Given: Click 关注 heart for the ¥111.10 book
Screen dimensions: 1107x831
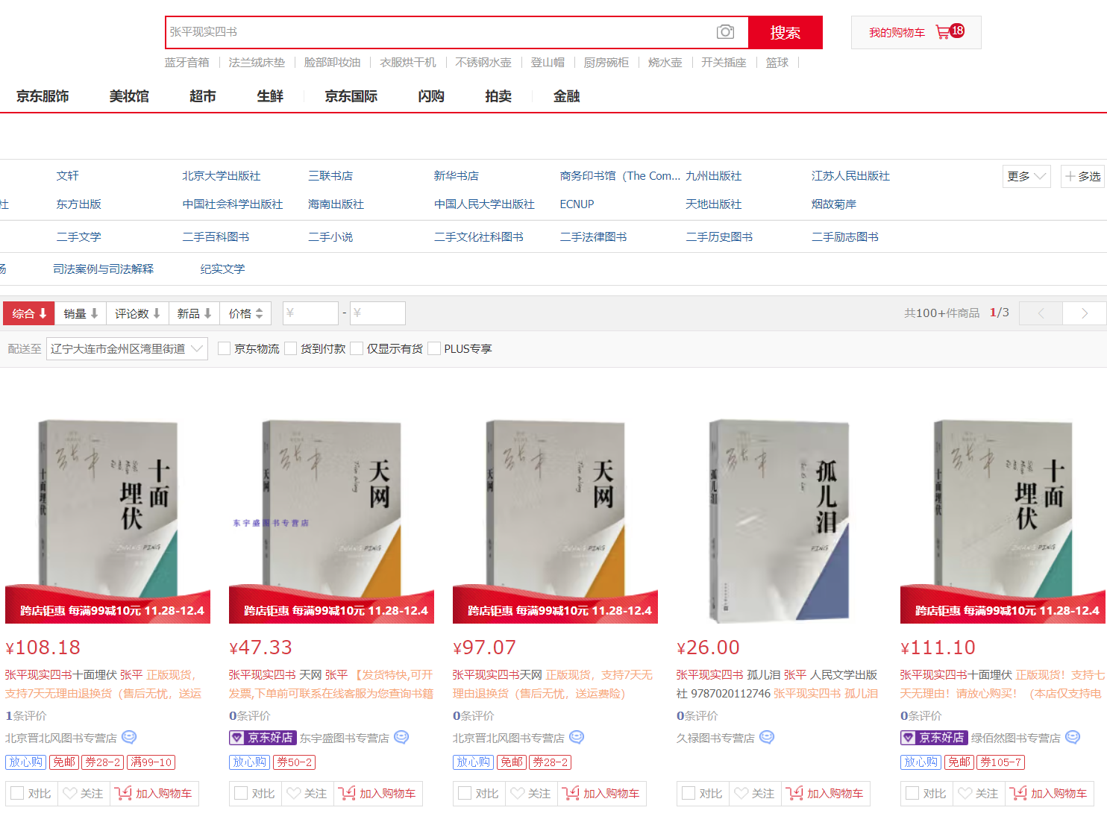Looking at the screenshot, I should coord(979,794).
